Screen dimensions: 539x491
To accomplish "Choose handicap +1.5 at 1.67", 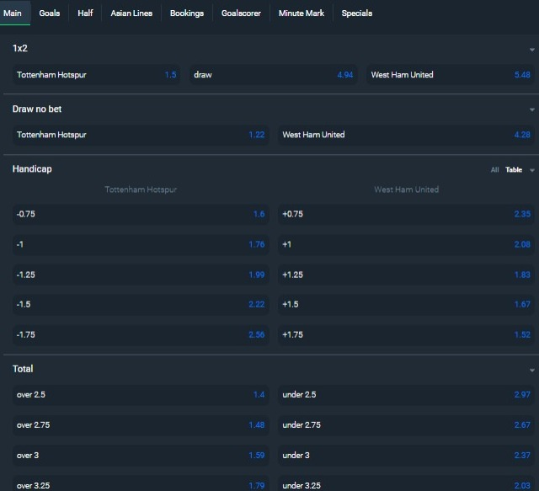I will (406, 305).
